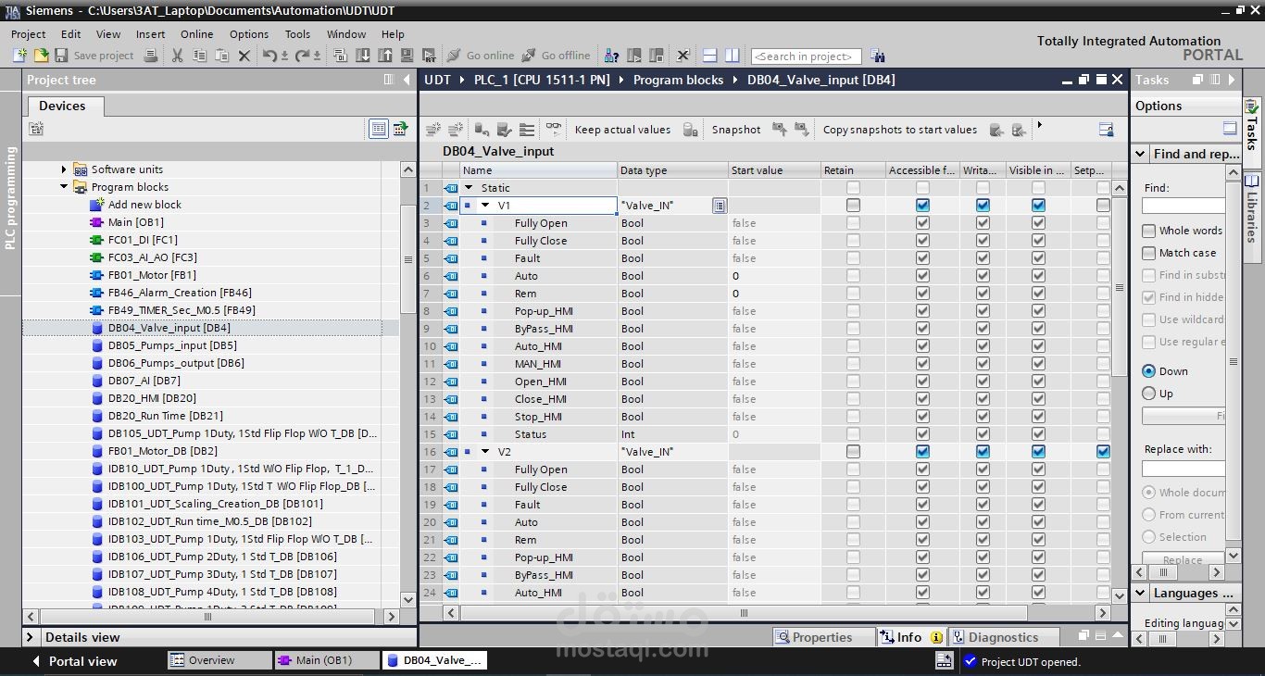
Task: Toggle Retain checkbox for V1
Action: [x=853, y=206]
